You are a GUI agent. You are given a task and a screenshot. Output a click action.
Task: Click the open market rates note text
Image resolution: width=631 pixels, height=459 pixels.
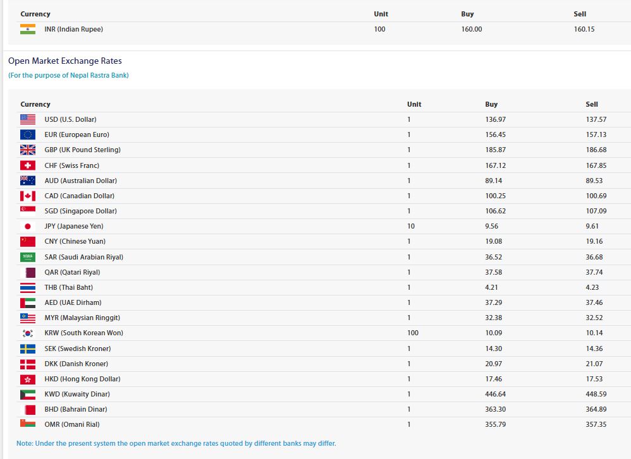[176, 443]
